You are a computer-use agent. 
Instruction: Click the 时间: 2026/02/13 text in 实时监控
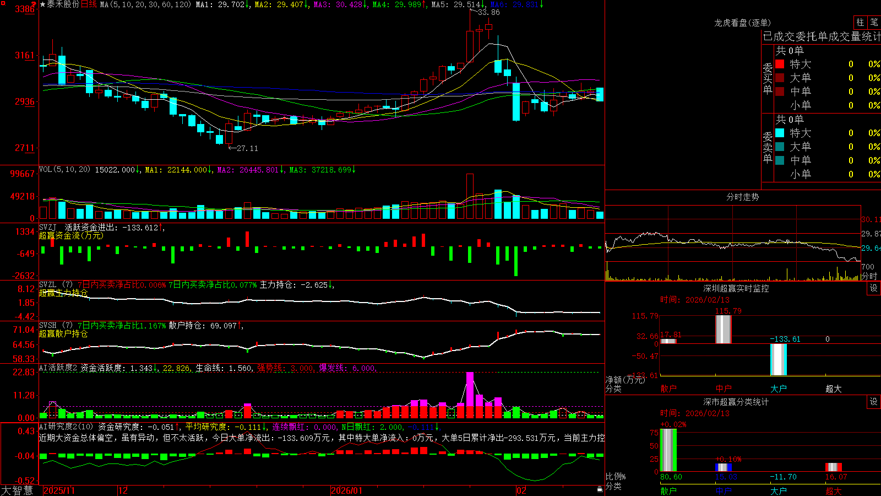click(x=695, y=300)
